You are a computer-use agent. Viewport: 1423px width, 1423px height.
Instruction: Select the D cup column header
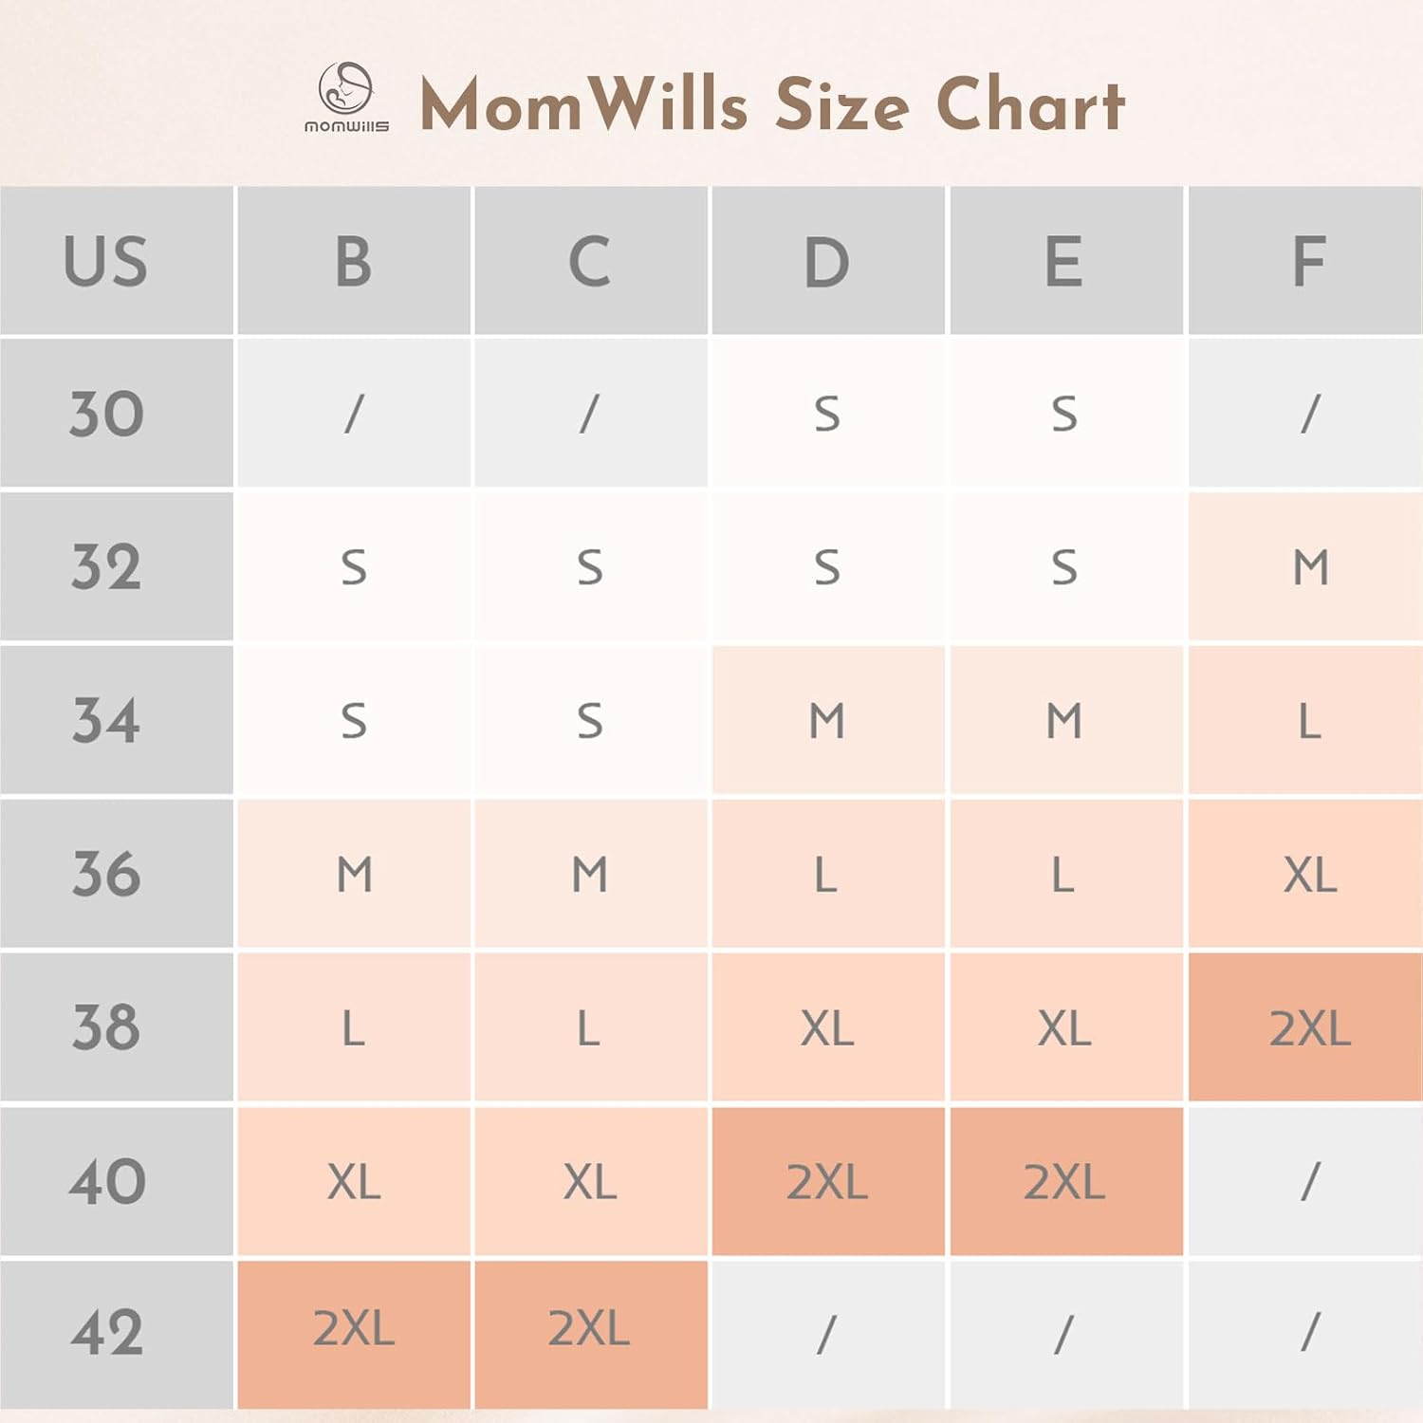click(827, 261)
